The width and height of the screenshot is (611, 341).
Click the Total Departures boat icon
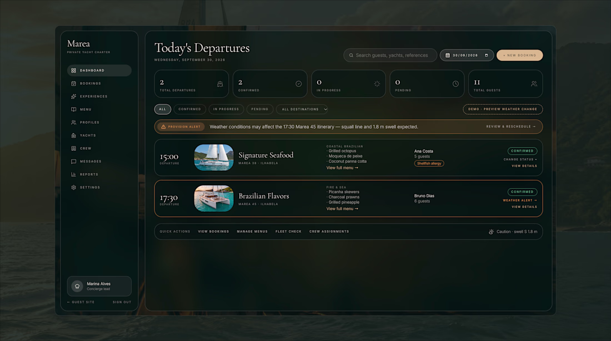(x=220, y=84)
